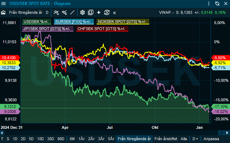Expand the D interval dropdown at bottom

click(195, 139)
